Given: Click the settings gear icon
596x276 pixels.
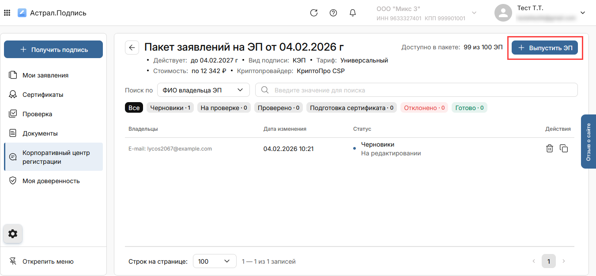Looking at the screenshot, I should 13,234.
